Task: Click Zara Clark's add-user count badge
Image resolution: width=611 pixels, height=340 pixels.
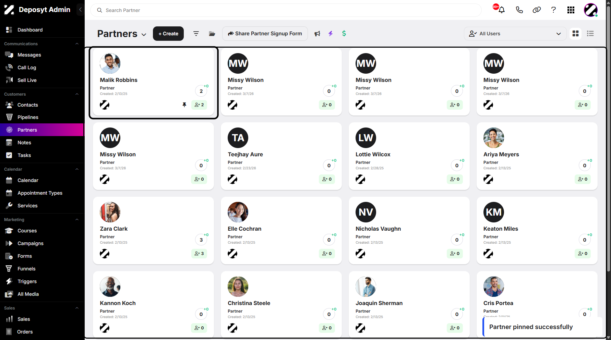Action: tap(199, 254)
